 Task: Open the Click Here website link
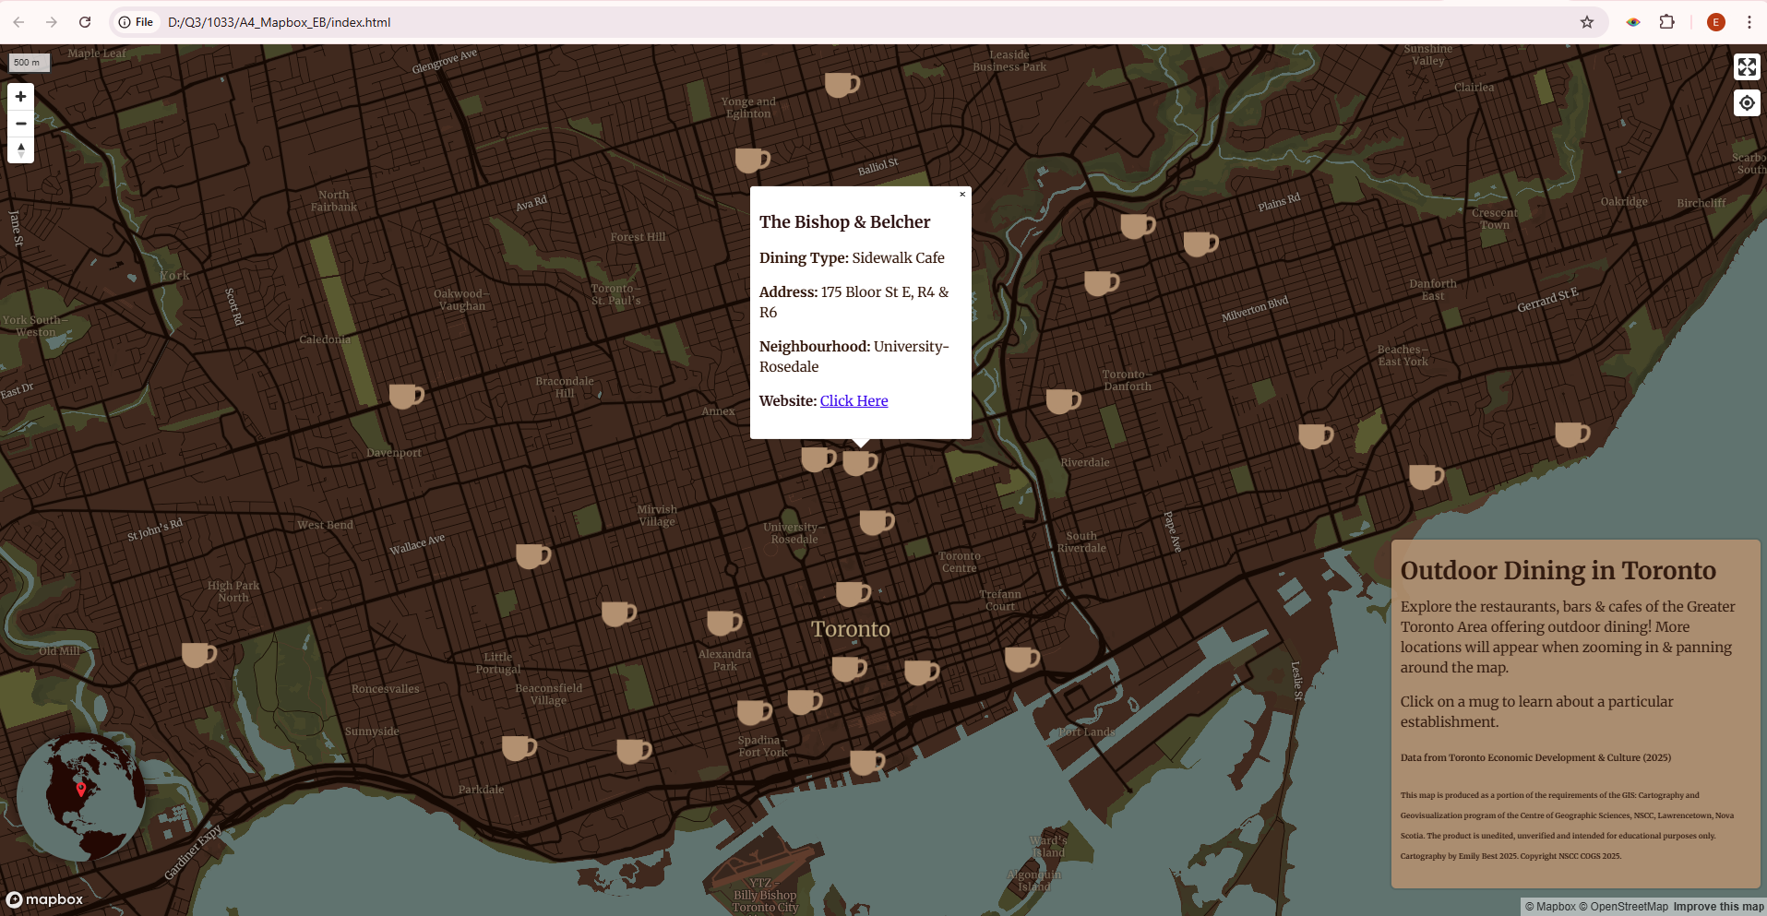(854, 400)
